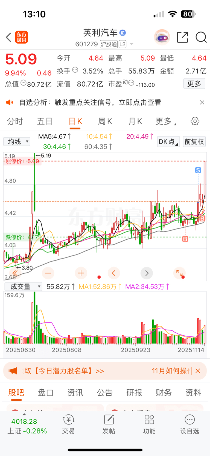The height and width of the screenshot is (456, 210).
Task: Tap the double-left chart rewind icon
Action: pos(15,273)
